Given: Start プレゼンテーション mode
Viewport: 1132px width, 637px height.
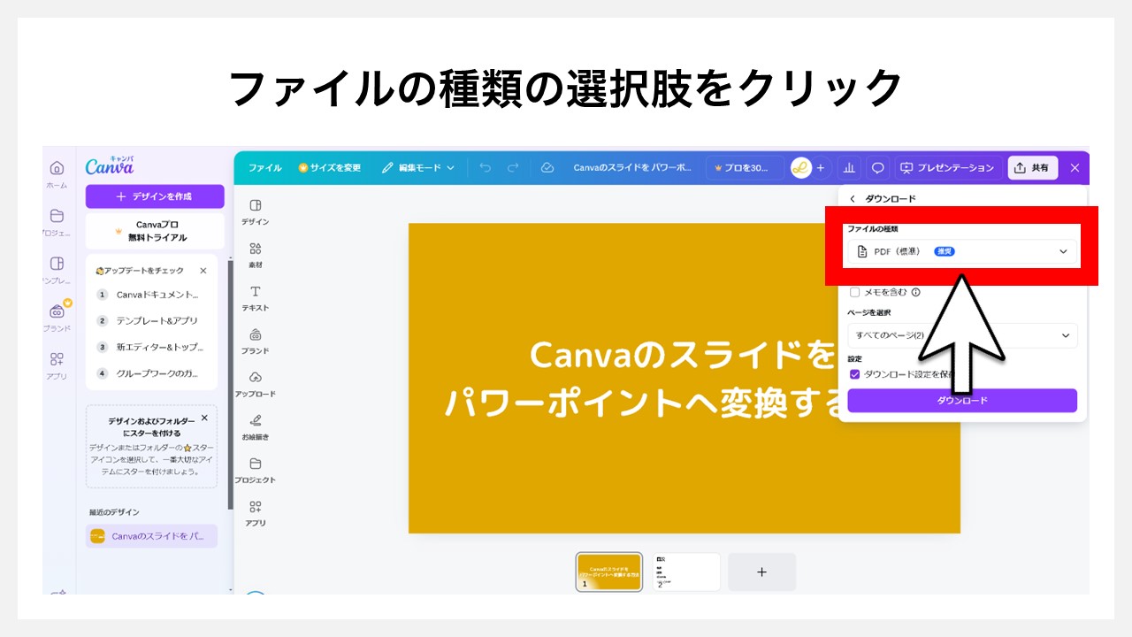Looking at the screenshot, I should pyautogui.click(x=948, y=167).
